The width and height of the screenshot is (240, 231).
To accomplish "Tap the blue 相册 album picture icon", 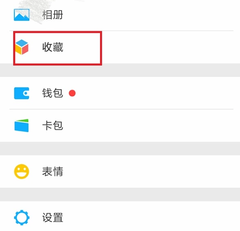I will (22, 15).
